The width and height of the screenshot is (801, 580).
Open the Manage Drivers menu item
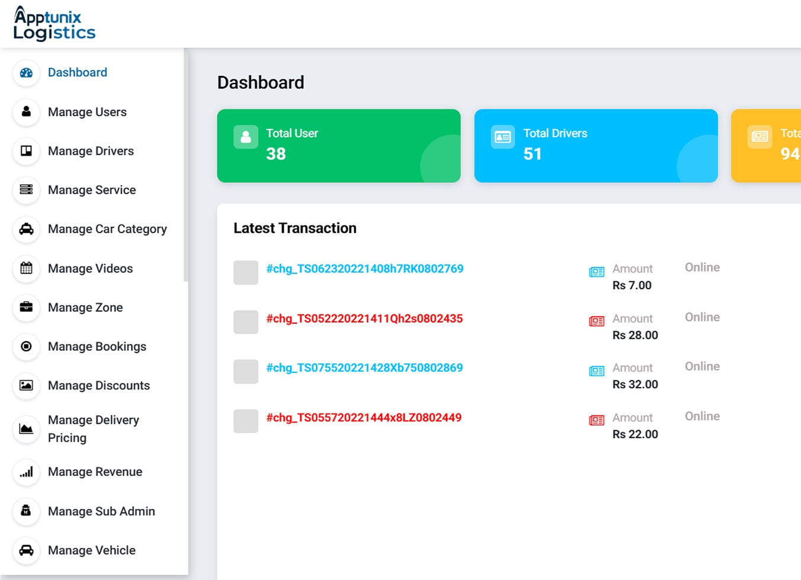click(91, 151)
